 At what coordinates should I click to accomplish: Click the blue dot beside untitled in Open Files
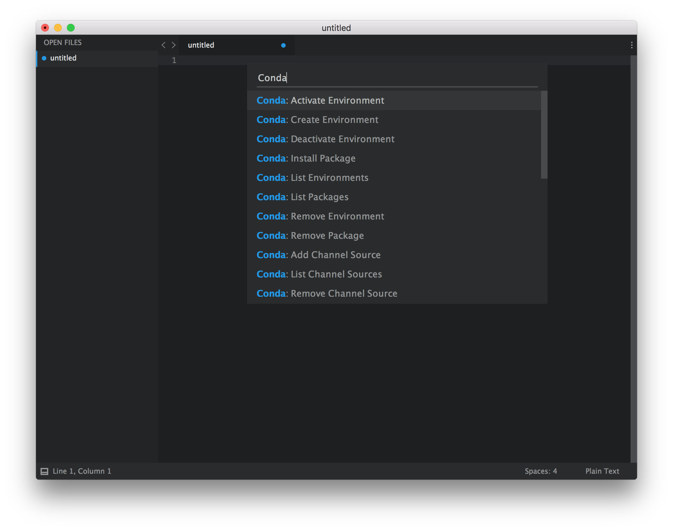tap(44, 58)
